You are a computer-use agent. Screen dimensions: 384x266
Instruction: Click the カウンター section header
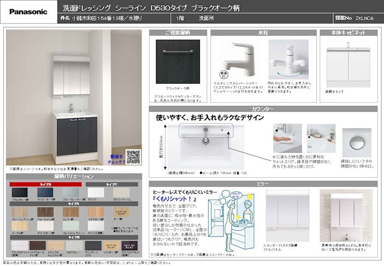point(263,109)
